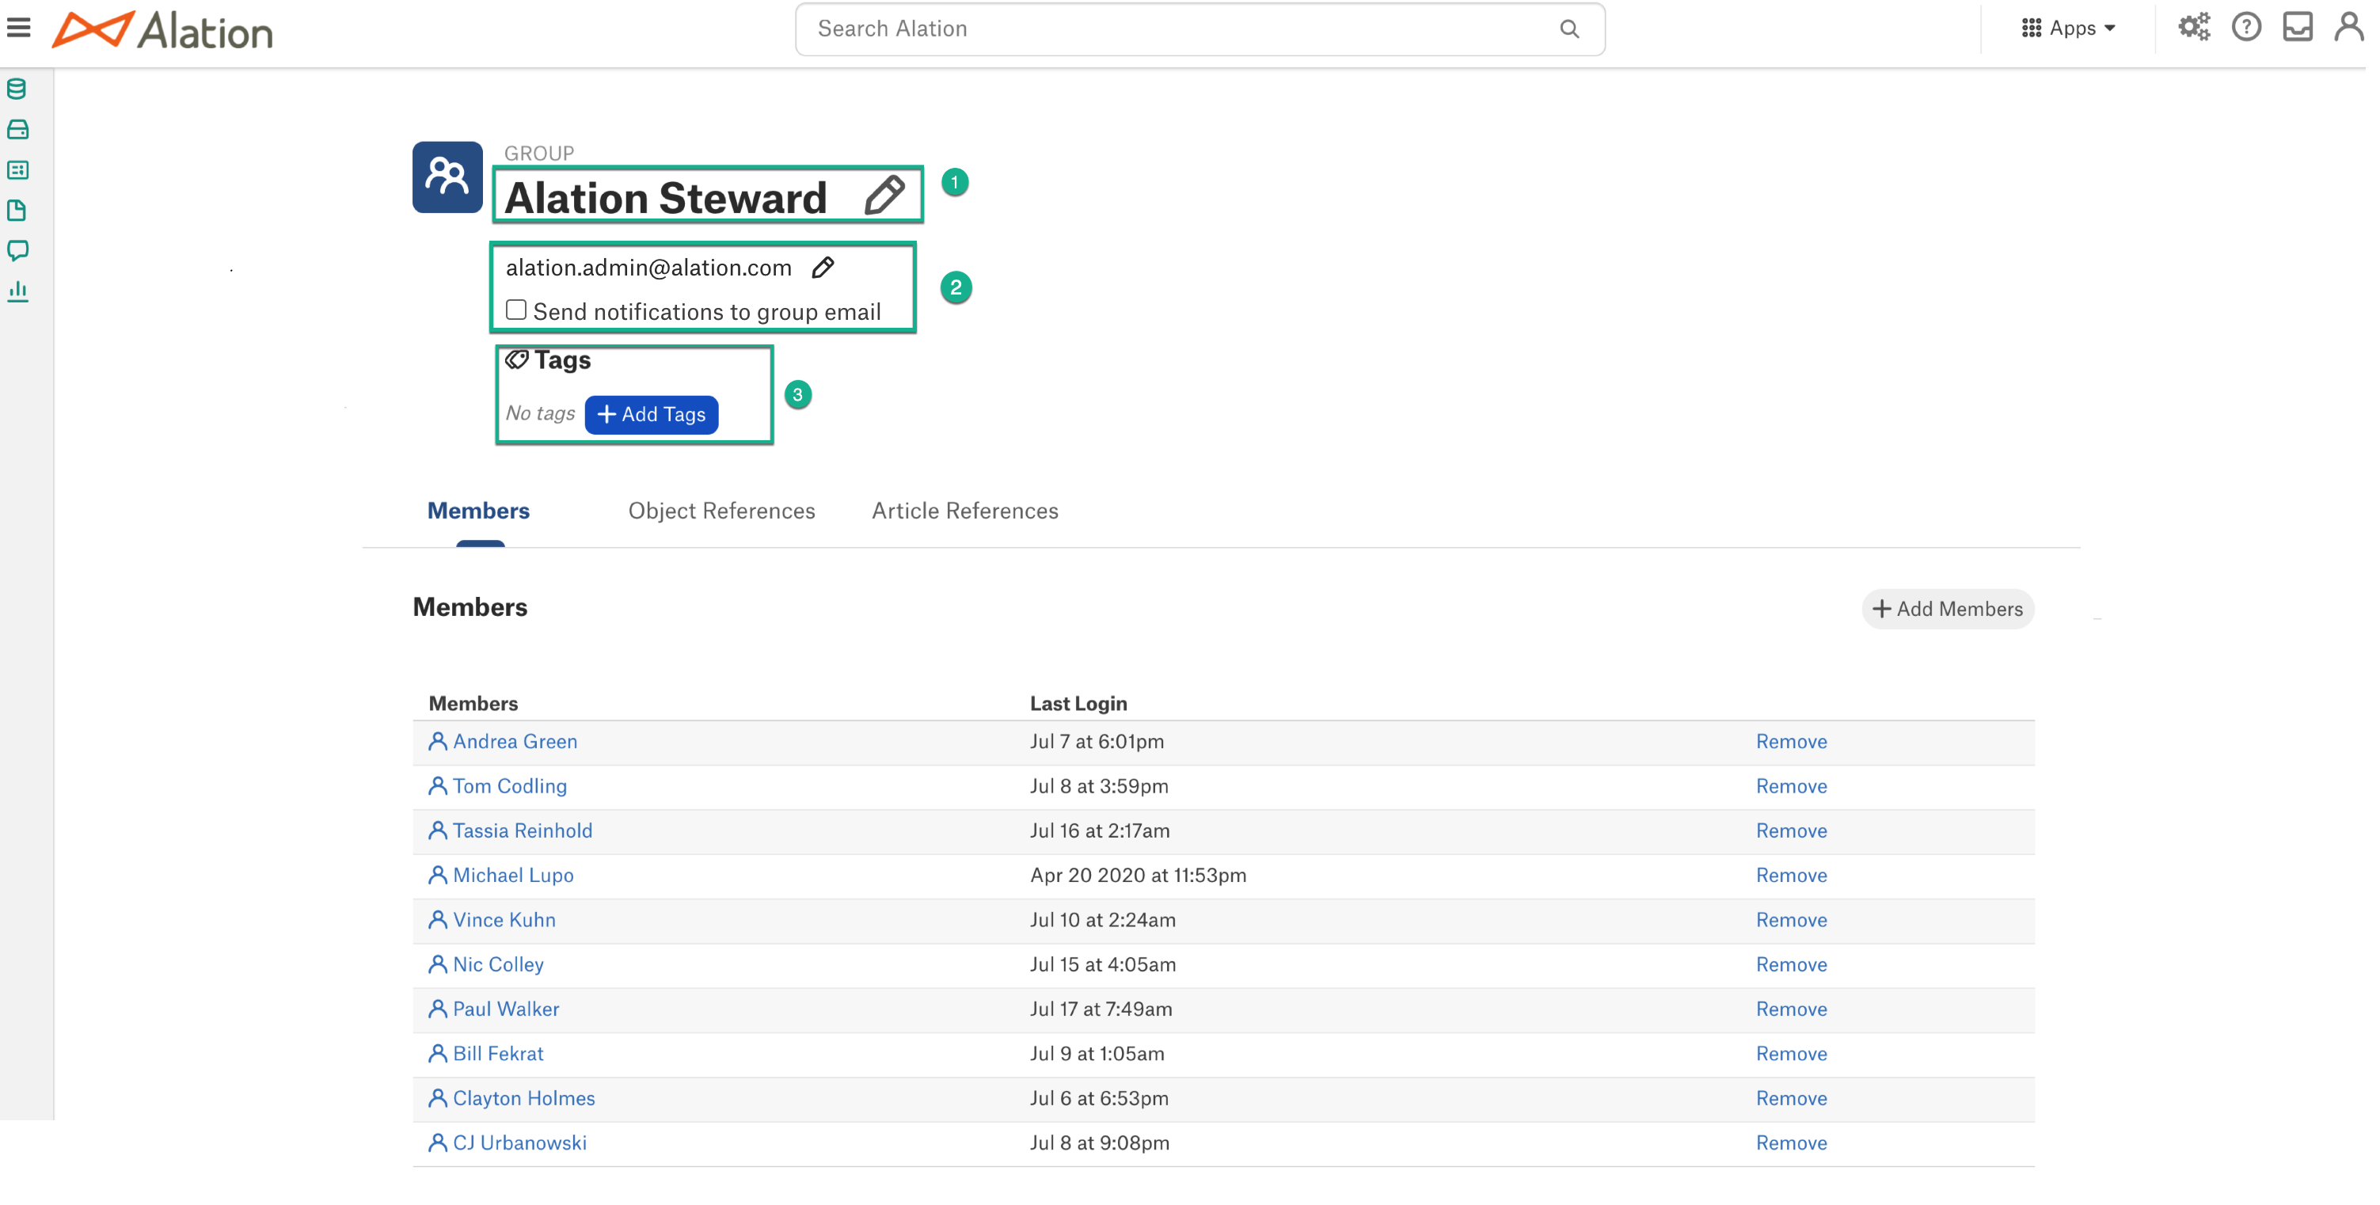Click the Add Members button
The height and width of the screenshot is (1205, 2380).
click(1947, 609)
